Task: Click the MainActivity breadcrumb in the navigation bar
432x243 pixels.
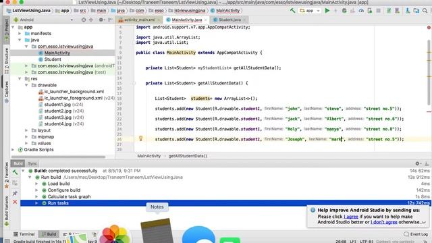Action: pyautogui.click(x=225, y=11)
